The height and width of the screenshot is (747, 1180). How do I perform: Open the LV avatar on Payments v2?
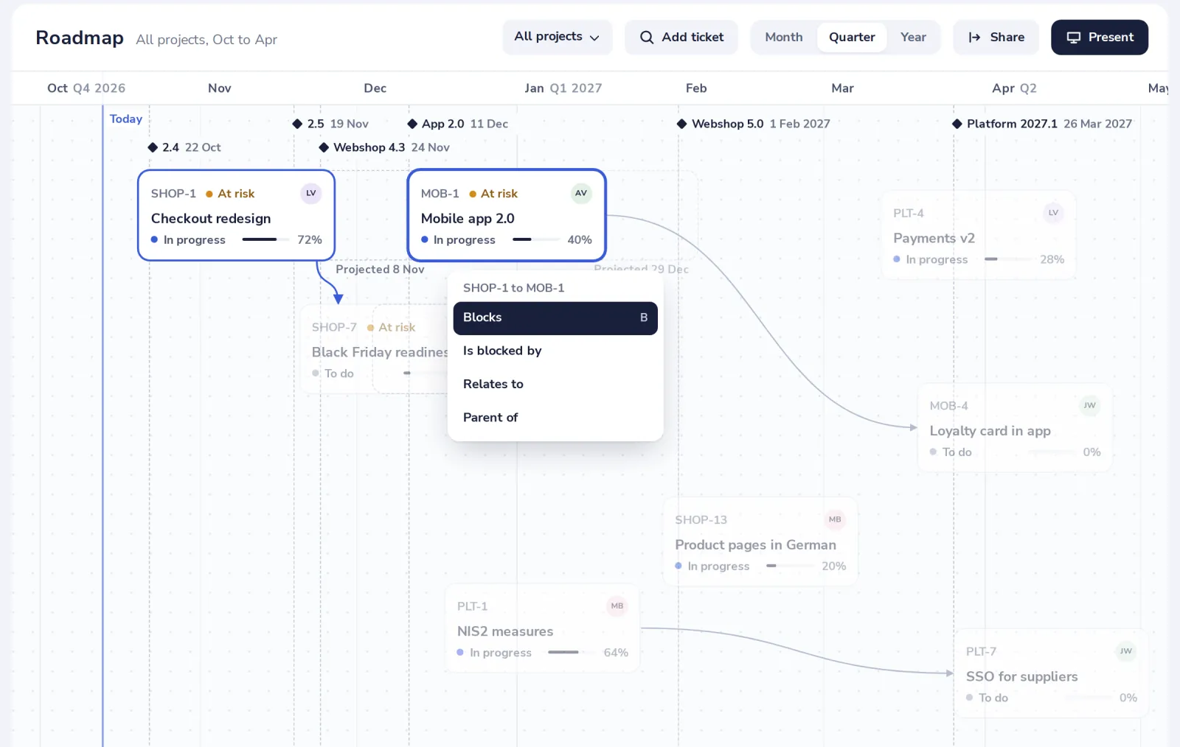tap(1053, 213)
